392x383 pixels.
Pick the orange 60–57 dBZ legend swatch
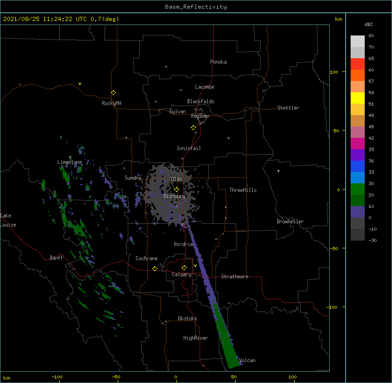pyautogui.click(x=357, y=76)
